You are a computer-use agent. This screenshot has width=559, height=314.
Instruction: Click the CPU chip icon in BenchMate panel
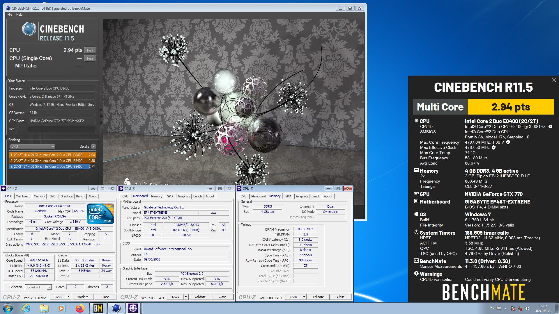tap(416, 121)
